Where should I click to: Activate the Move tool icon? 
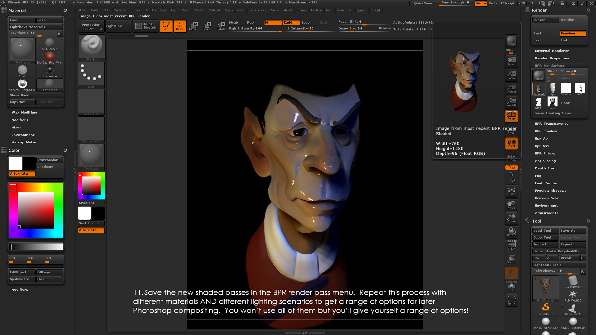click(x=193, y=26)
